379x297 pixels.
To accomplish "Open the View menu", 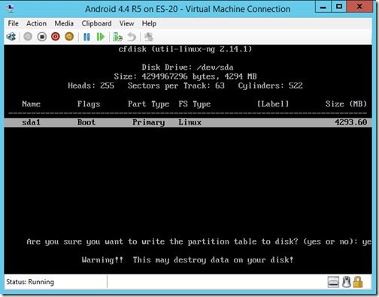I will [x=126, y=23].
